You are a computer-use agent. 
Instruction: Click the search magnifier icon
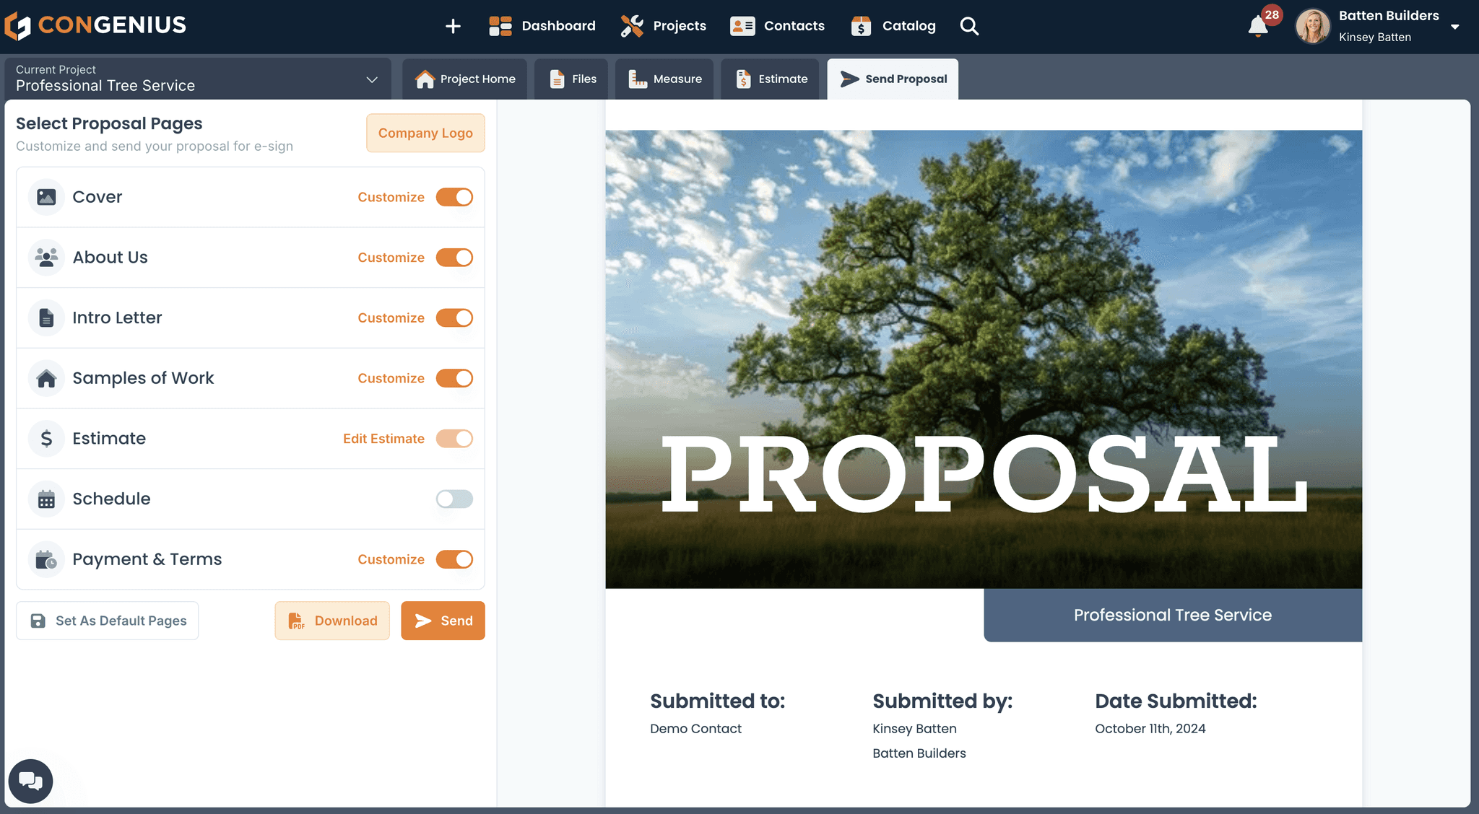coord(968,26)
